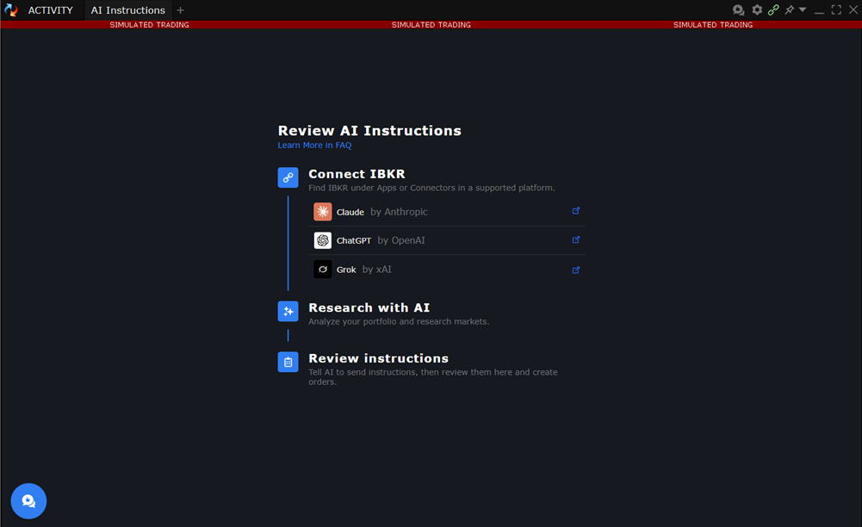Screen dimensions: 862x527
Task: Click the Research with AI heading
Action: 369,307
